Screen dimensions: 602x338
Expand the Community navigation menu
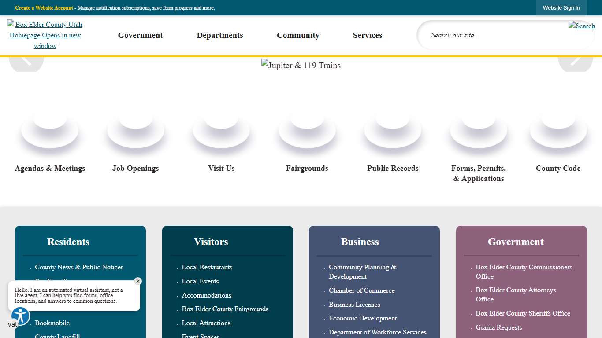298,35
